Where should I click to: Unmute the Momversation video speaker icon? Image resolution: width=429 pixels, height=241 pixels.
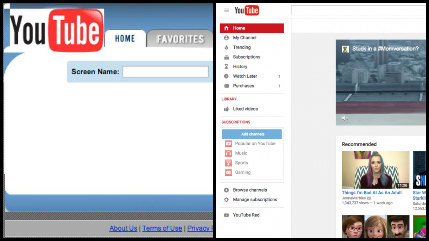pyautogui.click(x=345, y=118)
